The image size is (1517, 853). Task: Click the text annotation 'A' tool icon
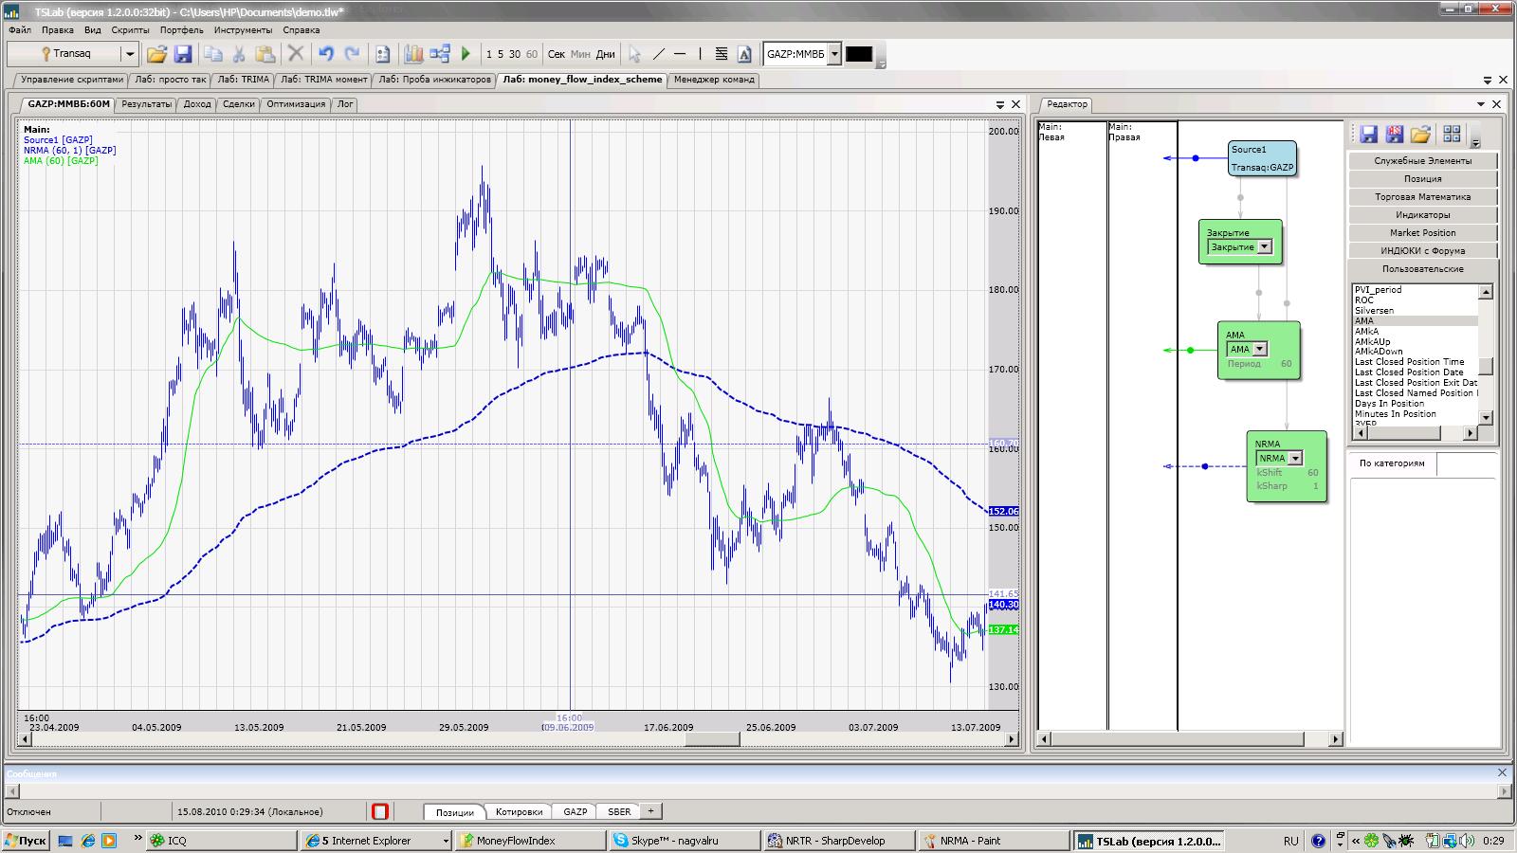(x=744, y=54)
